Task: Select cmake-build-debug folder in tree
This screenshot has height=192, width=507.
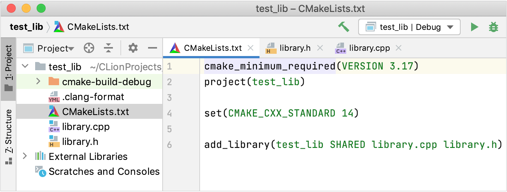Action: click(x=107, y=82)
